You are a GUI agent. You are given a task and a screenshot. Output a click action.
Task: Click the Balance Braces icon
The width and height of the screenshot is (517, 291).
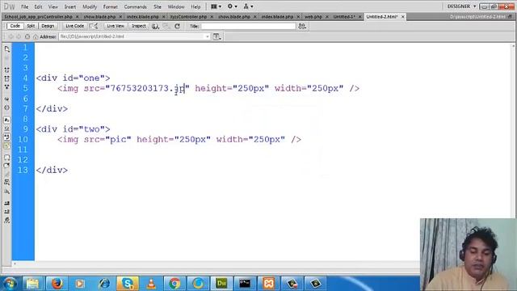(x=7, y=108)
